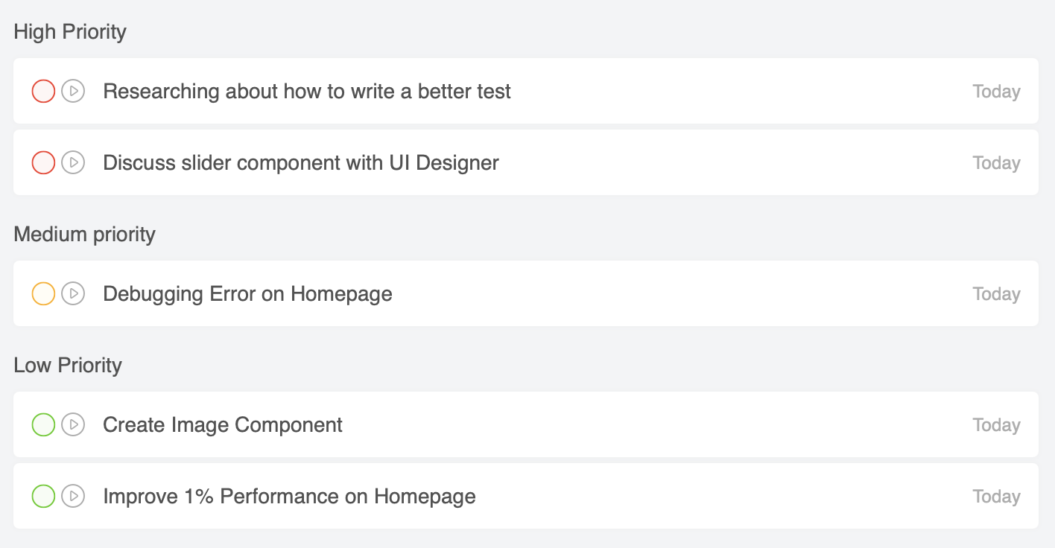The height and width of the screenshot is (548, 1055).
Task: Collapse the High Priority section header
Action: click(70, 32)
